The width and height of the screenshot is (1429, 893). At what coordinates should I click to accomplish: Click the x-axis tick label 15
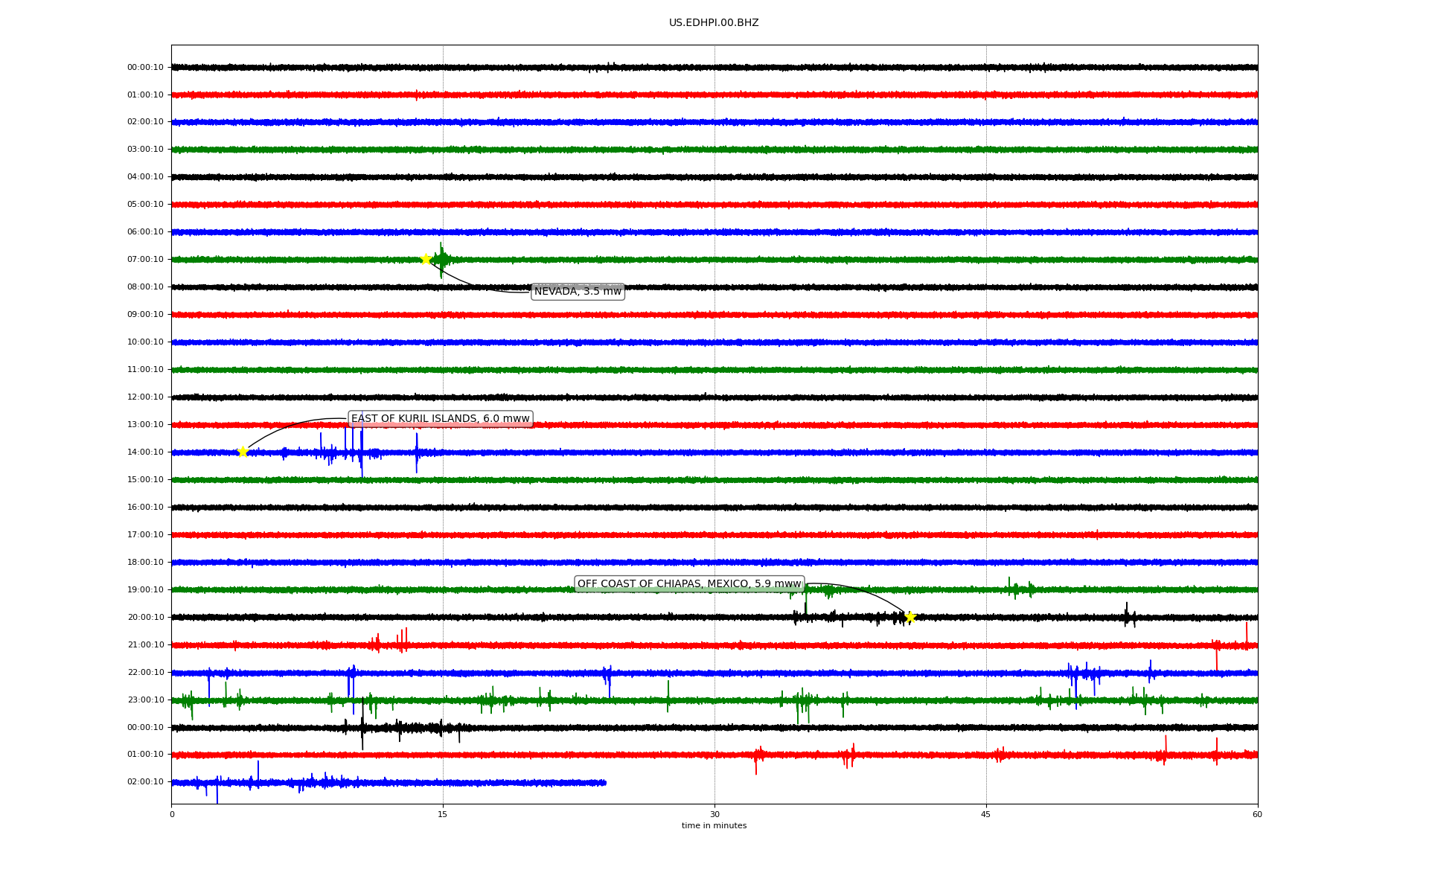click(x=443, y=814)
